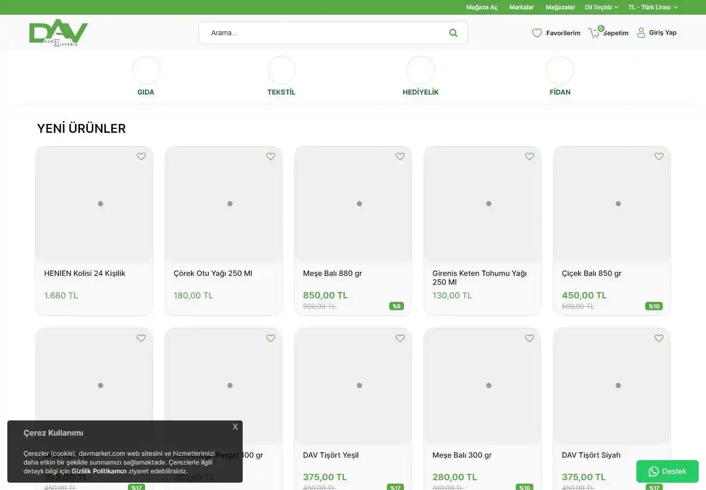The width and height of the screenshot is (706, 490).
Task: Open the Dil Seçiniz dropdown
Action: (601, 7)
